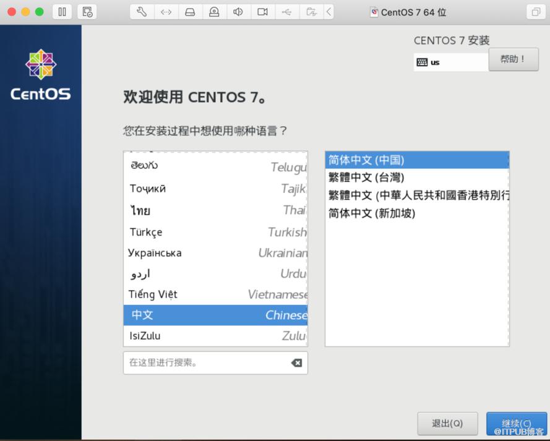
Task: Click the 退出(Q) quit button
Action: [447, 424]
